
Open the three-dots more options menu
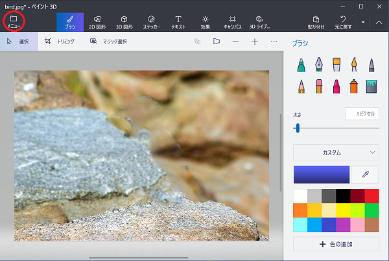coord(274,42)
